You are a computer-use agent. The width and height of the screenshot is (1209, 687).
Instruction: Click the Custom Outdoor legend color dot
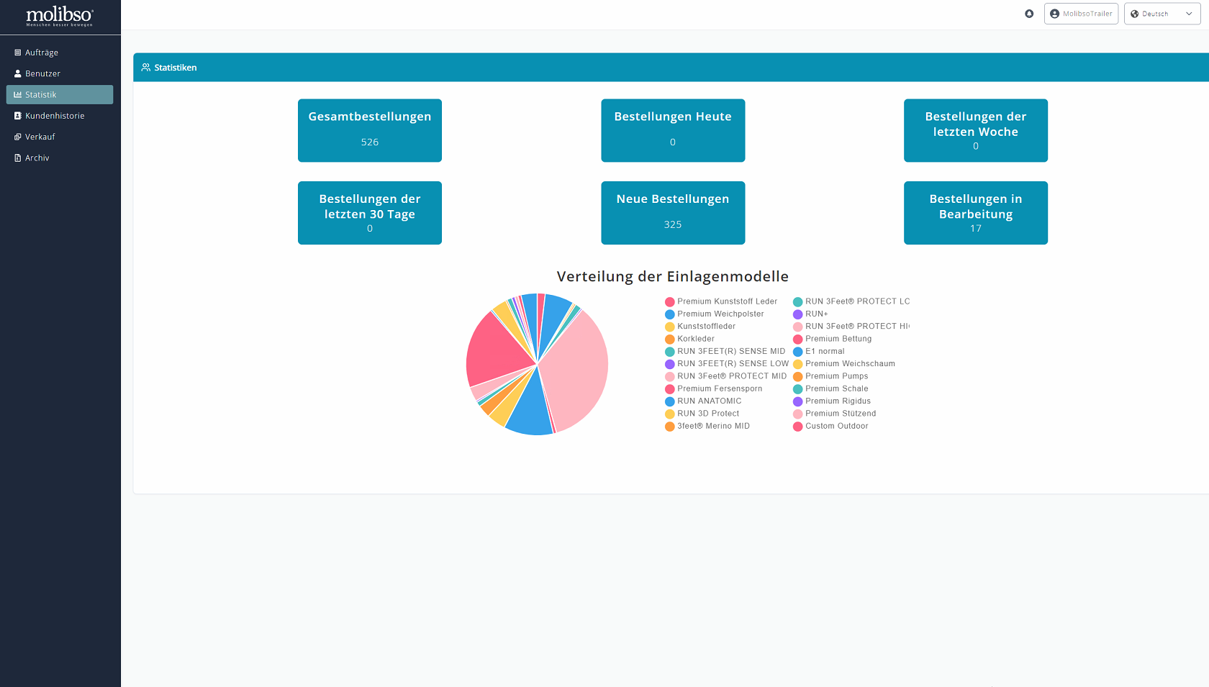click(x=797, y=427)
